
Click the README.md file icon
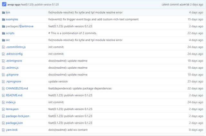pos(3,95)
